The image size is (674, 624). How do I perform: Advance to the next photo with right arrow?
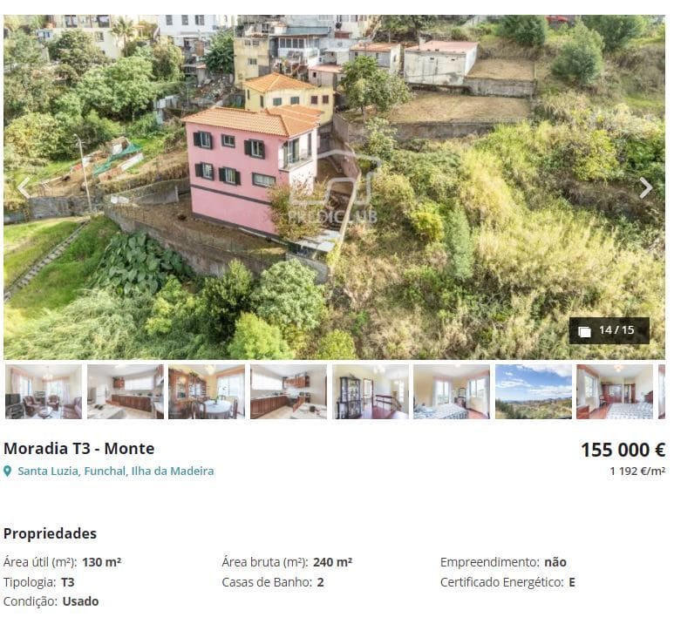pos(646,188)
